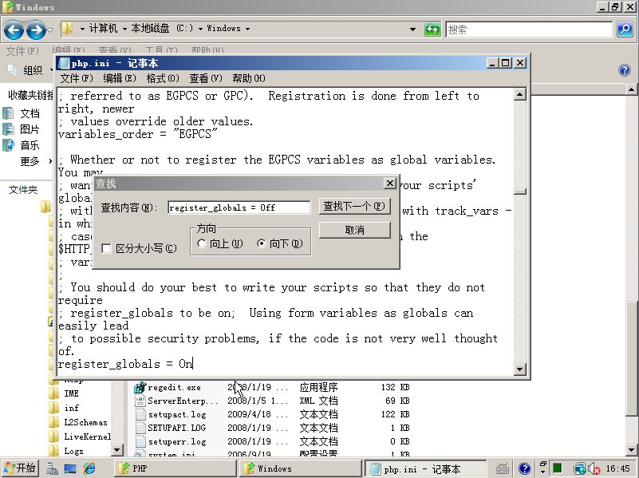Image resolution: width=639 pixels, height=478 pixels.
Task: Select the L2Schemas folder in tree
Action: (x=85, y=422)
